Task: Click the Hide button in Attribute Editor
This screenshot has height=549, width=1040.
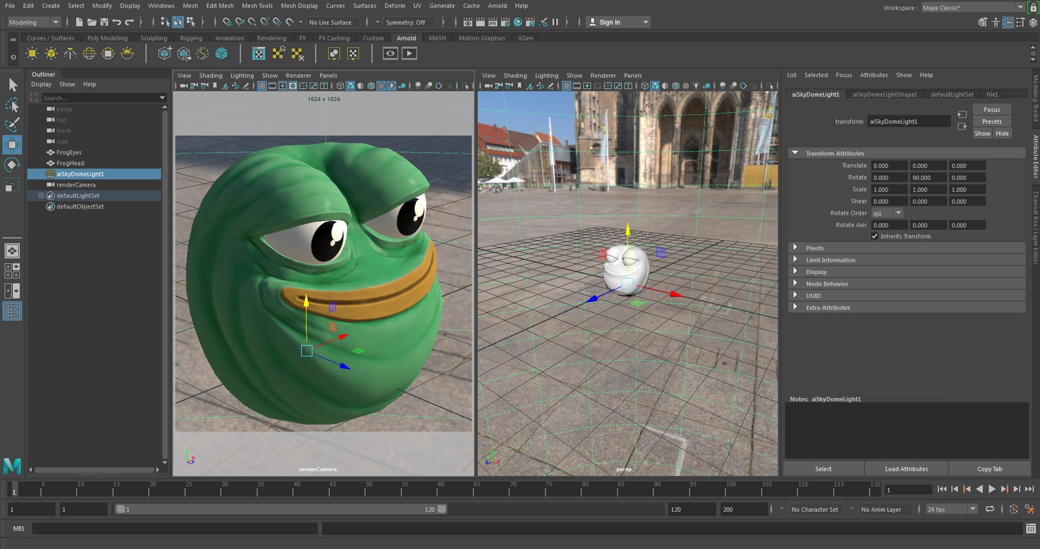Action: [1002, 134]
